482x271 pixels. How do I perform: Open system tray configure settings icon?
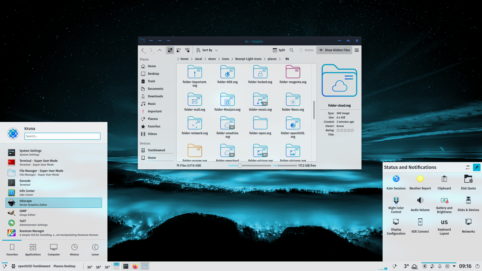[x=468, y=167]
